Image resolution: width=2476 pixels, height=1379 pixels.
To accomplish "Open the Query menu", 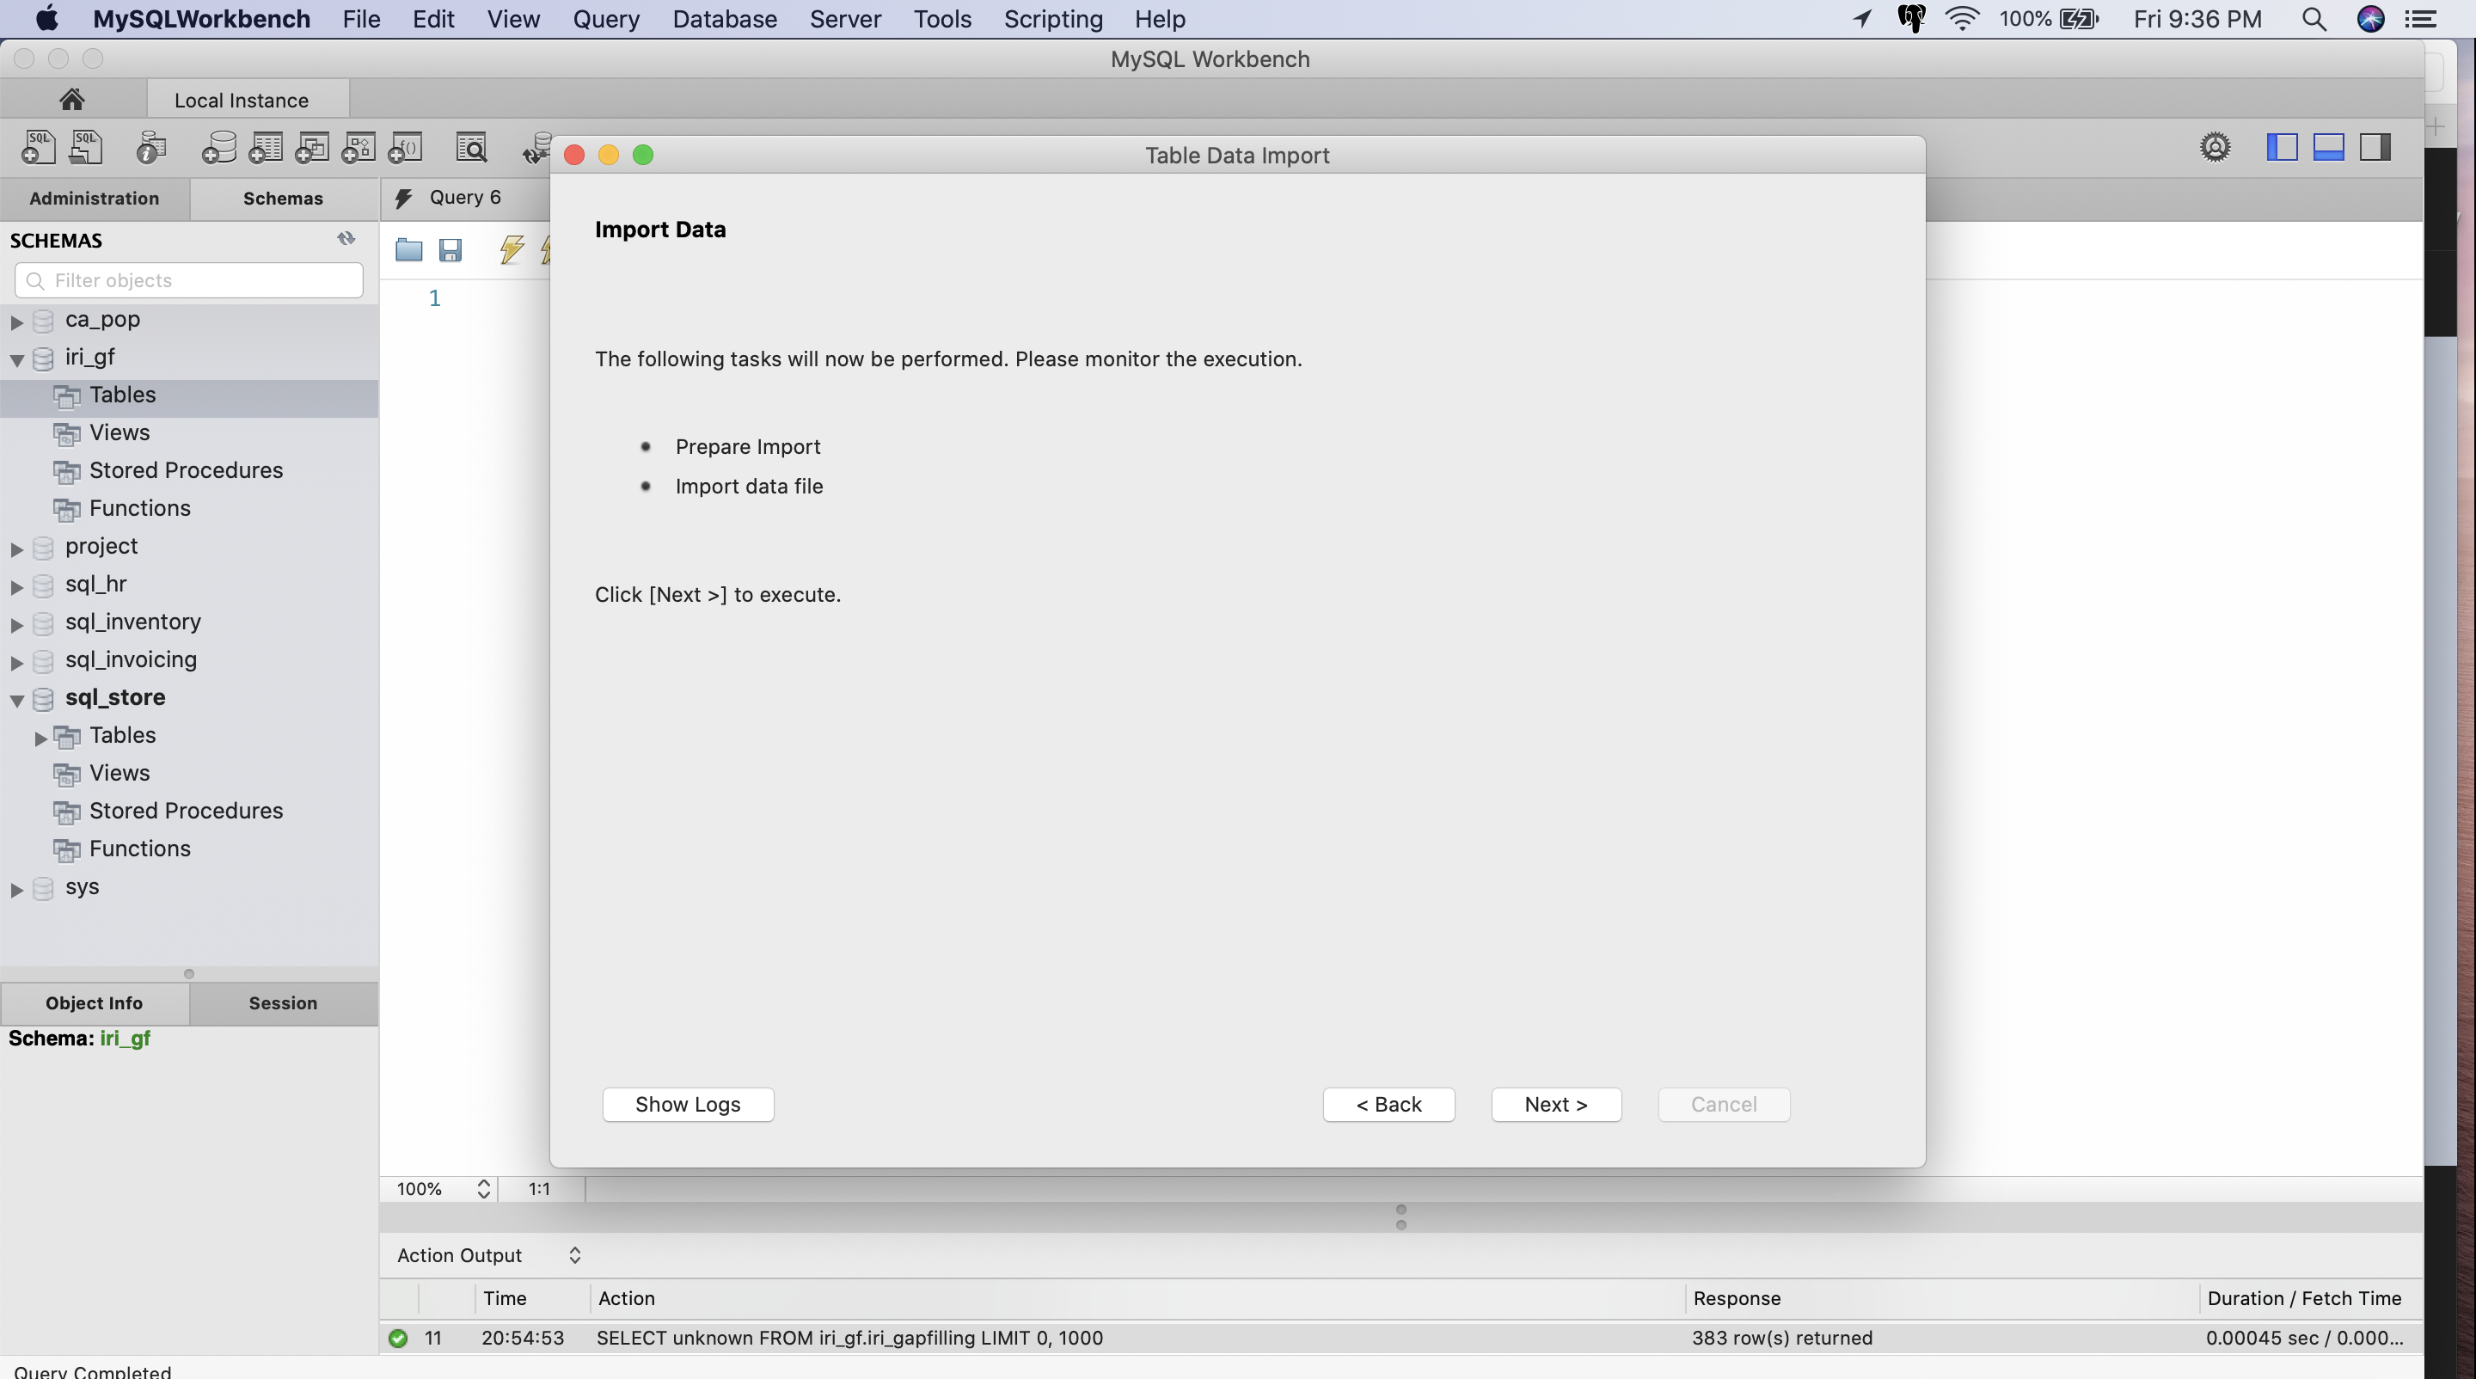I will [605, 19].
